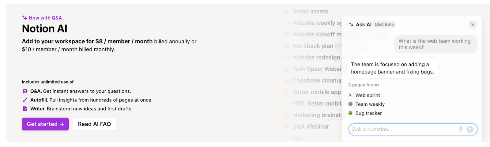This screenshot has width=490, height=147.
Task: Click the Autofill brush icon
Action: pyautogui.click(x=25, y=100)
